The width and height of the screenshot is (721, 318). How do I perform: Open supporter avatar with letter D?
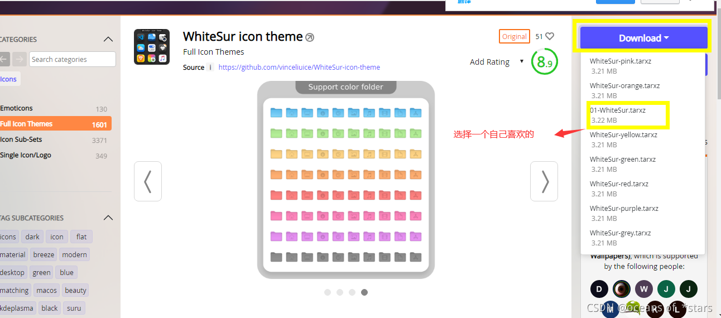coord(599,289)
